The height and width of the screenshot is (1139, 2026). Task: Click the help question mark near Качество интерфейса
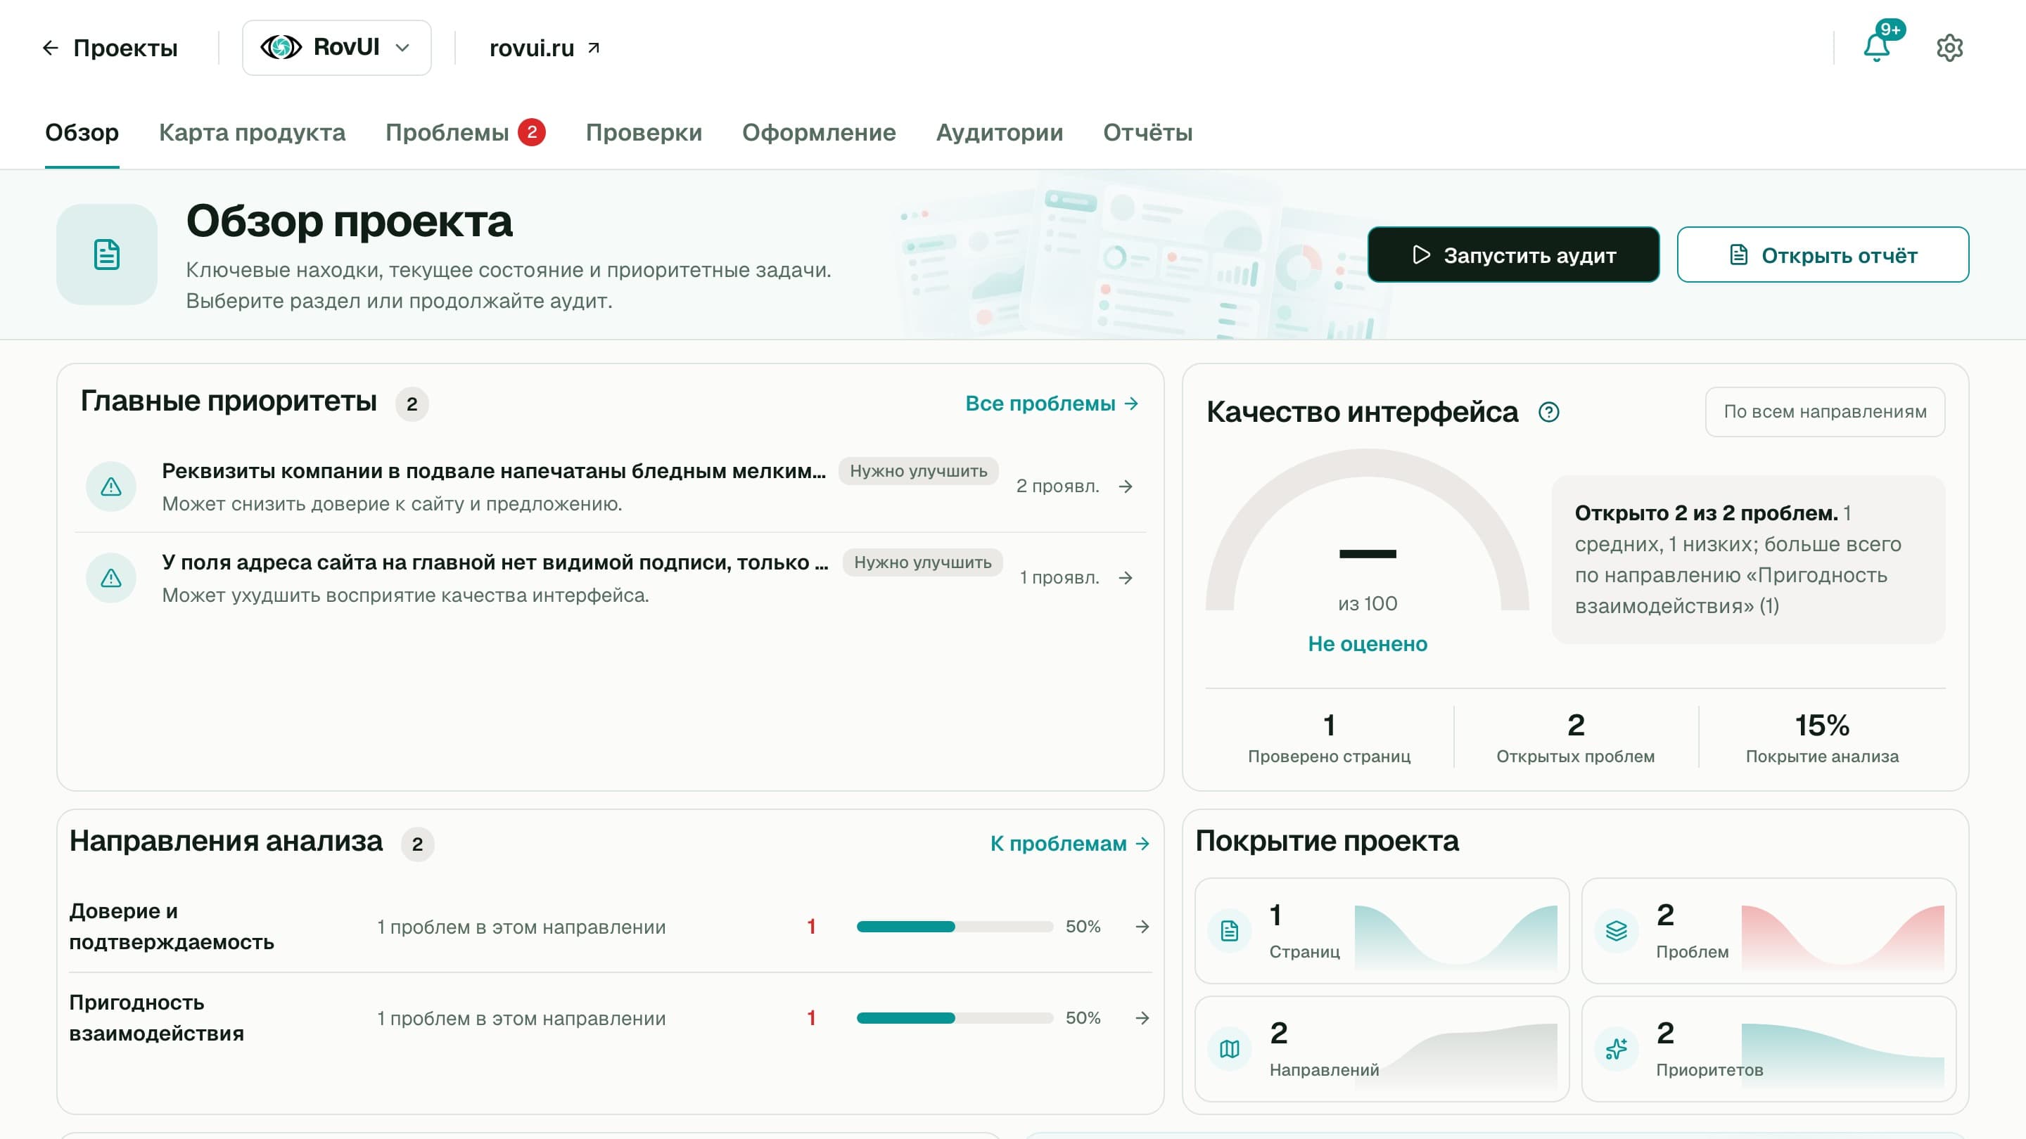pos(1548,412)
